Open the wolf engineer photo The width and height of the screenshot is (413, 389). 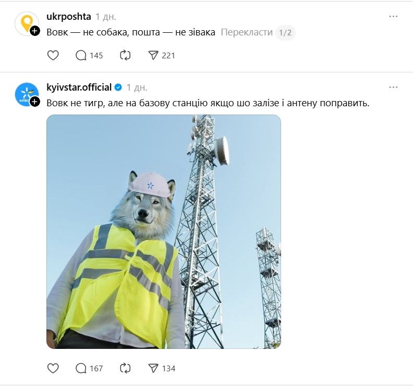(164, 232)
